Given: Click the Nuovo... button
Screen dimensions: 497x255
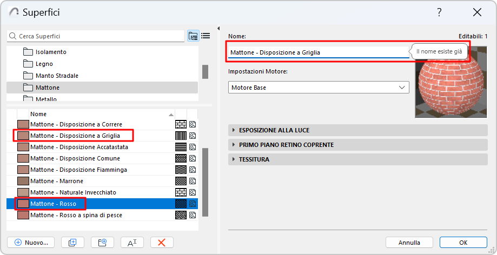Looking at the screenshot, I should [31, 243].
